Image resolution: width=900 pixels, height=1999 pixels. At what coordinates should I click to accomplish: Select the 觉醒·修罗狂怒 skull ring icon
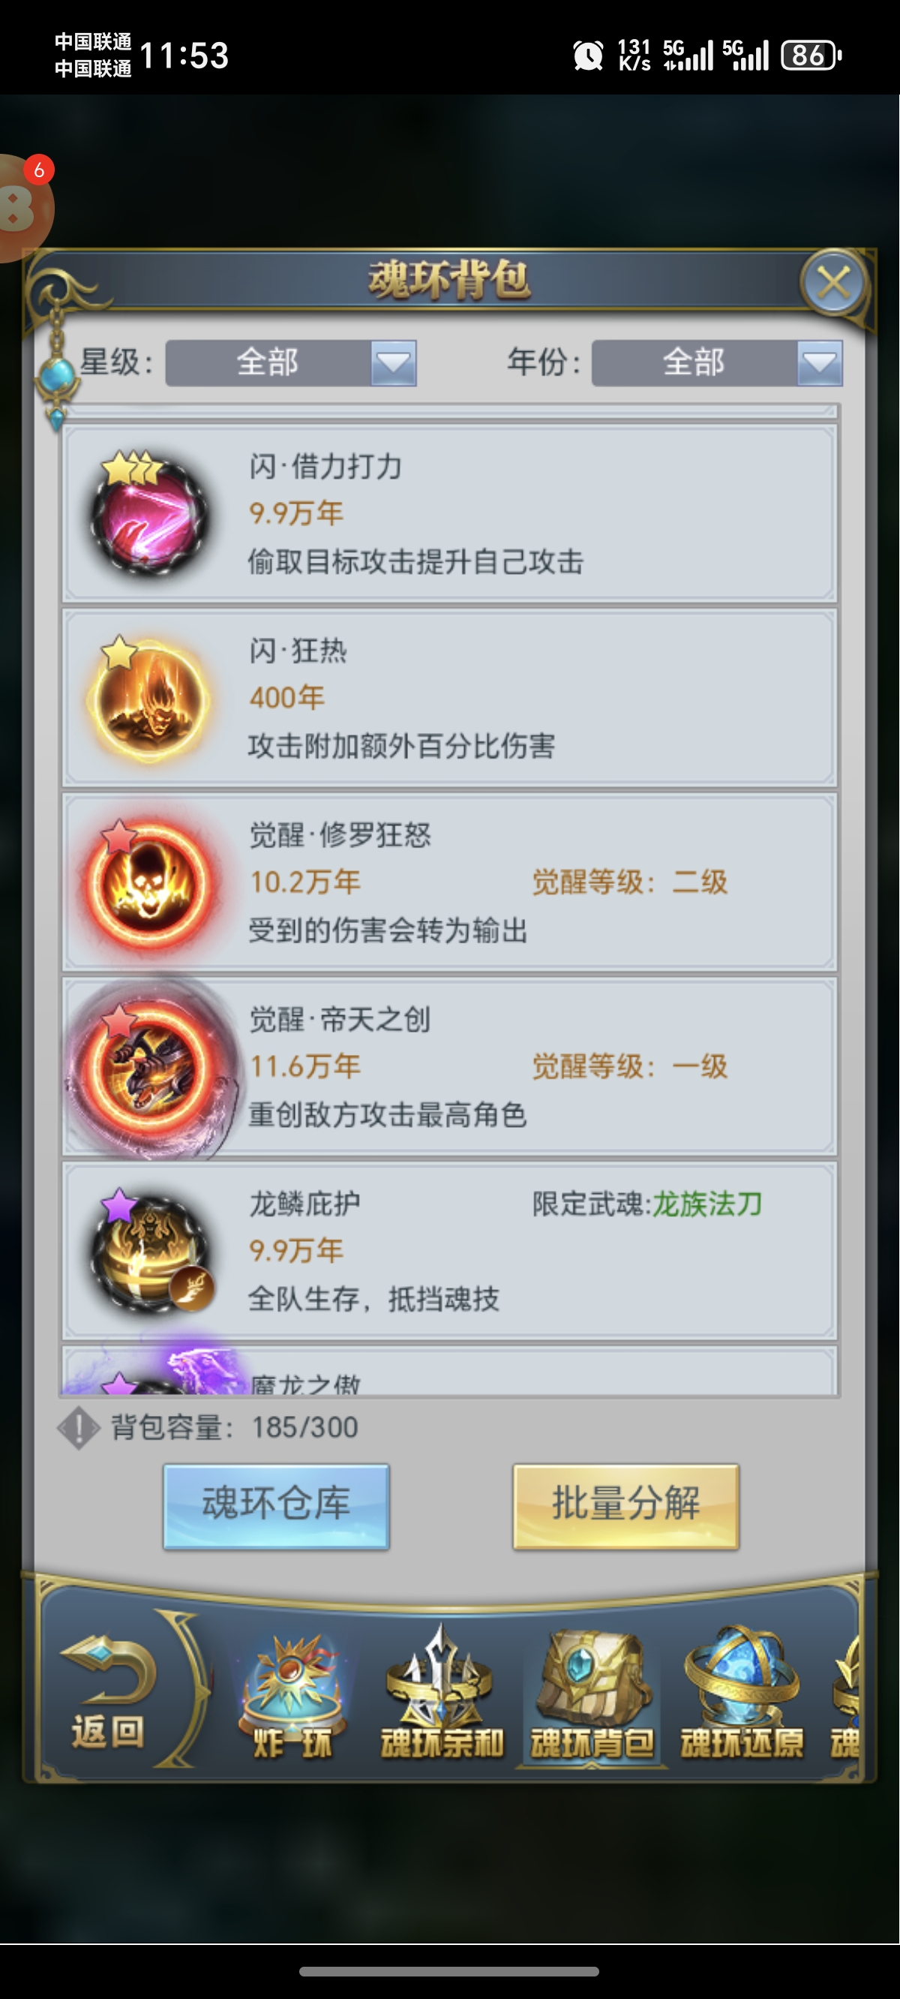click(x=149, y=883)
